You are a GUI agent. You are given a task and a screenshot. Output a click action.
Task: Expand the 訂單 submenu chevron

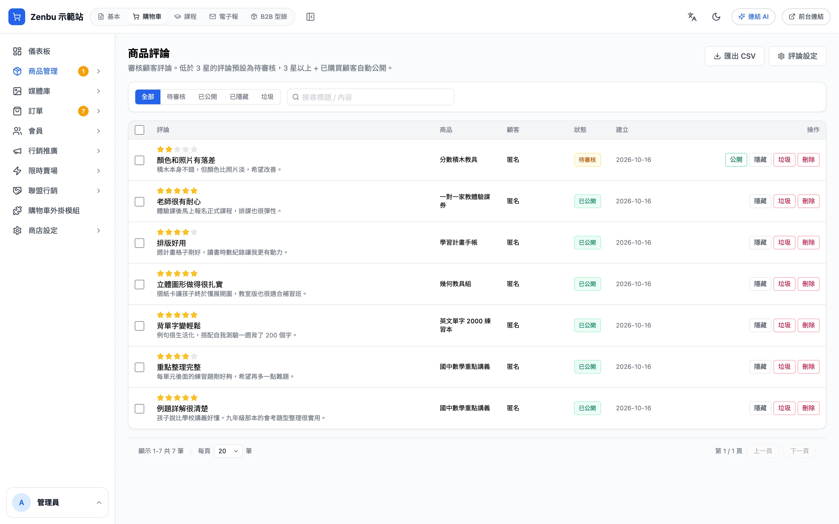click(99, 111)
